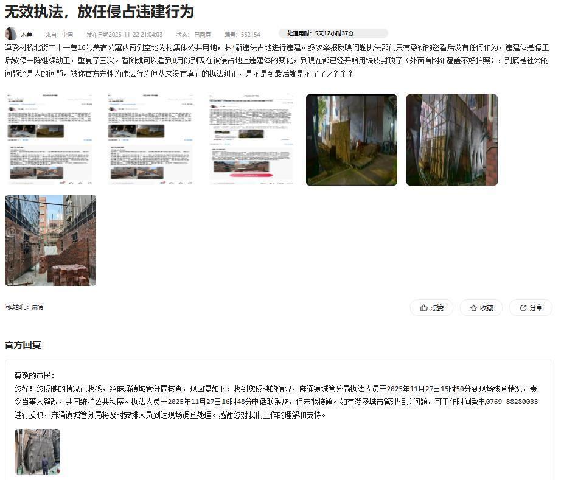Image resolution: width=564 pixels, height=480 pixels.
Task: Click the poster's profile avatar
Action: pyautogui.click(x=11, y=34)
